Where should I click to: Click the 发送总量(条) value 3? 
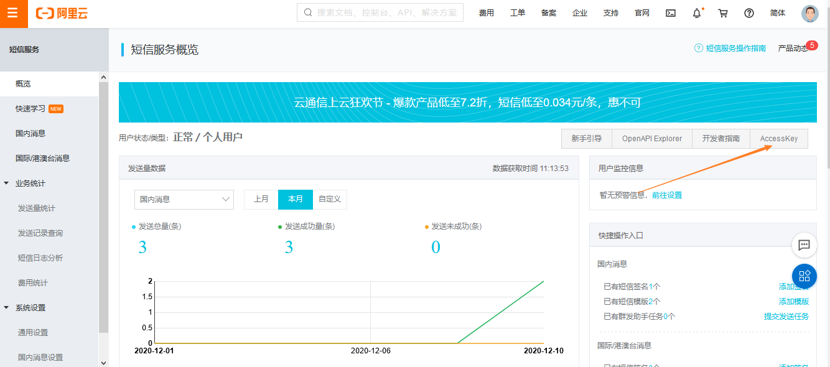point(142,247)
